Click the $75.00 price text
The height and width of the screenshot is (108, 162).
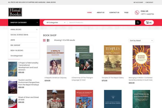point(104,81)
